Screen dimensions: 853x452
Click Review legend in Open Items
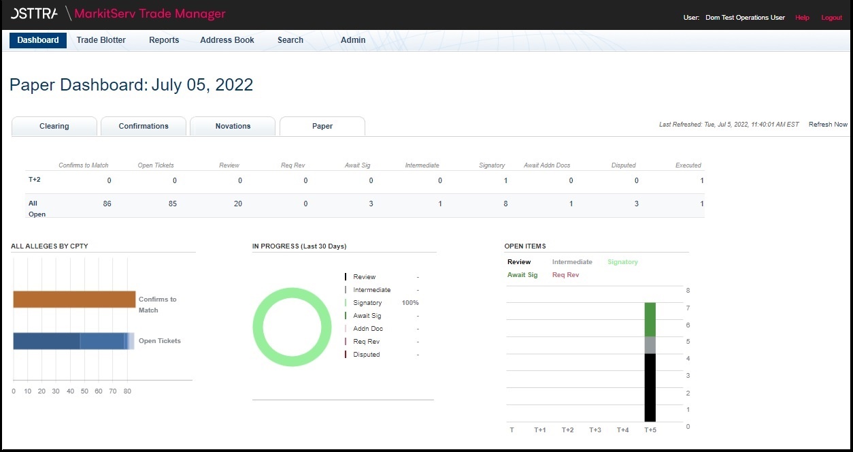click(519, 262)
